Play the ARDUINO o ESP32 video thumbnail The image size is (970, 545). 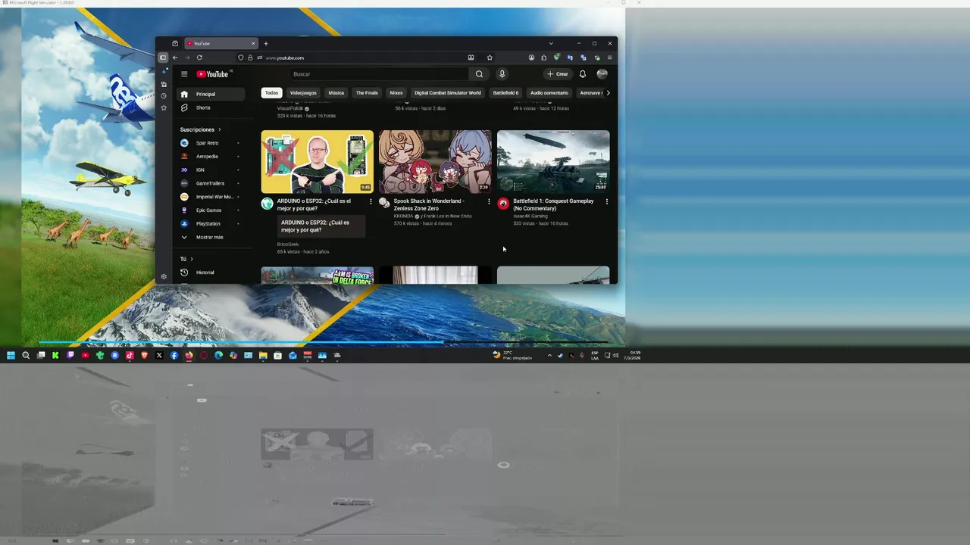[318, 162]
